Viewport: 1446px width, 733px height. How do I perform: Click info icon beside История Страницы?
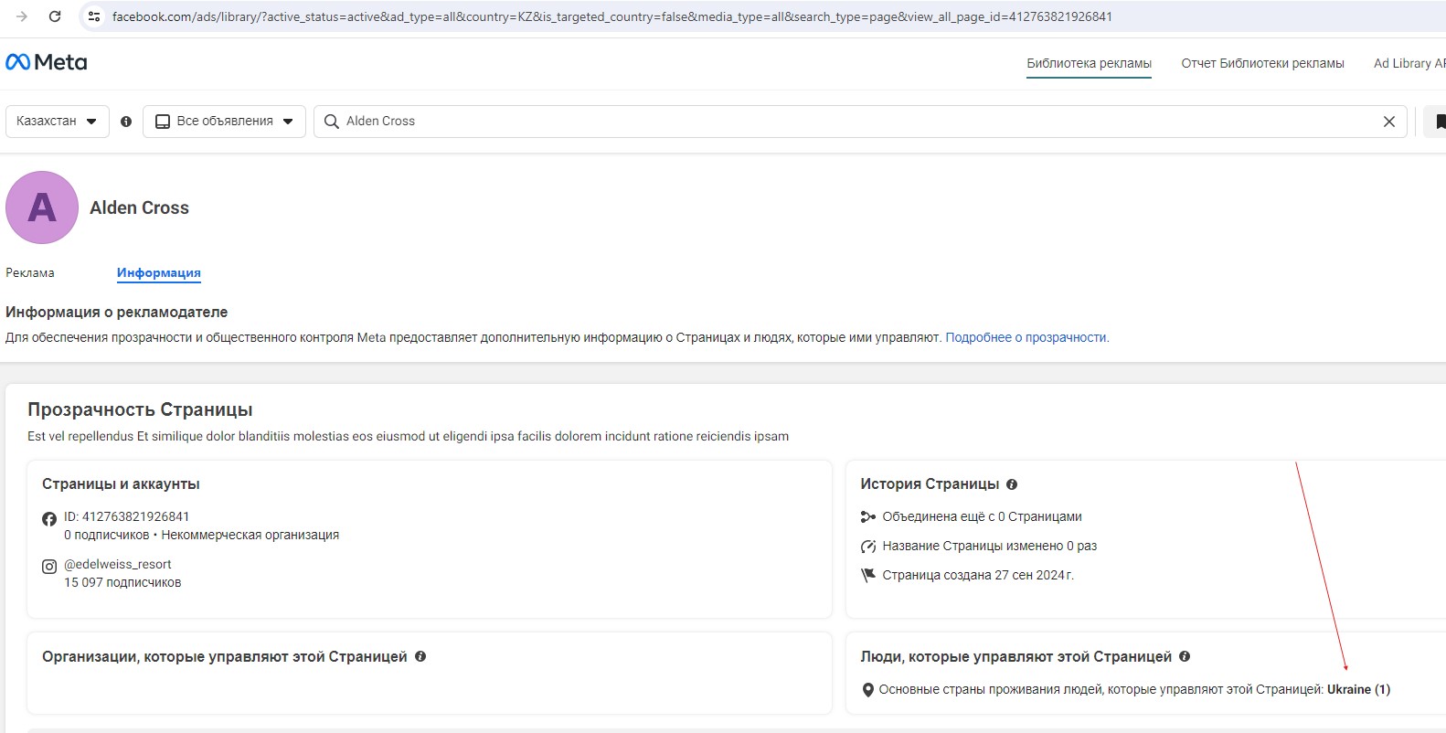click(1012, 484)
